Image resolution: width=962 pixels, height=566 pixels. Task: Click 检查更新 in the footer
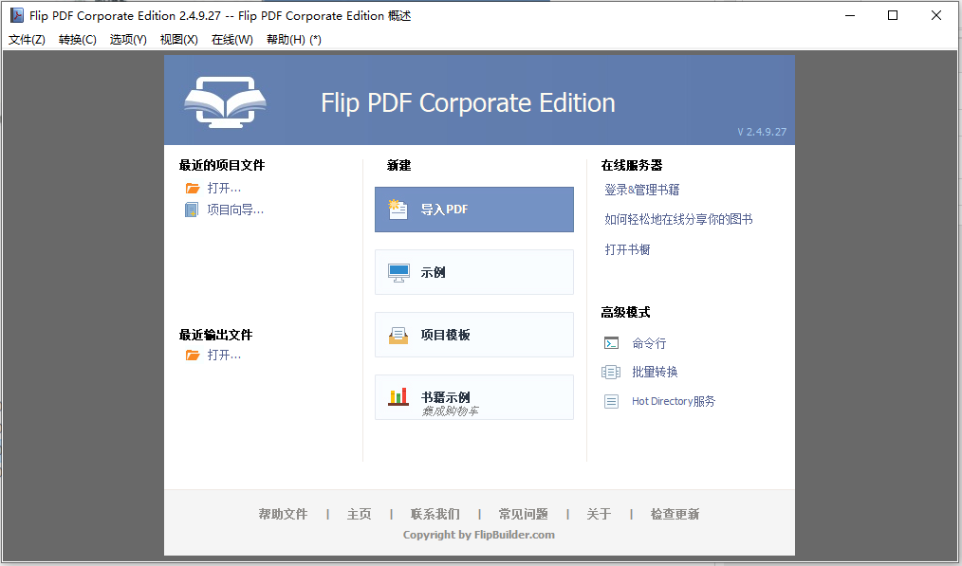pyautogui.click(x=675, y=515)
